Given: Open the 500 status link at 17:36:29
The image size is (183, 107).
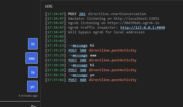Looking at the screenshot, I should [83, 70].
